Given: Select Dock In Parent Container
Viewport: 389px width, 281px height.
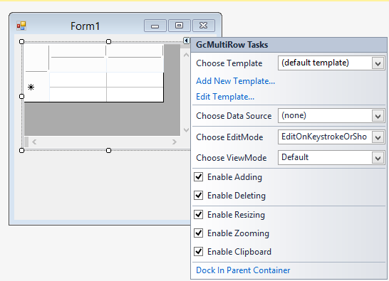Looking at the screenshot, I should [243, 270].
